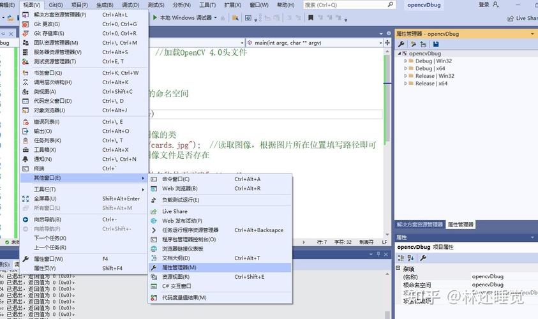Open 属性管理器(M) in the submenu
Viewport: 538px width, 319px height.
pos(220,267)
